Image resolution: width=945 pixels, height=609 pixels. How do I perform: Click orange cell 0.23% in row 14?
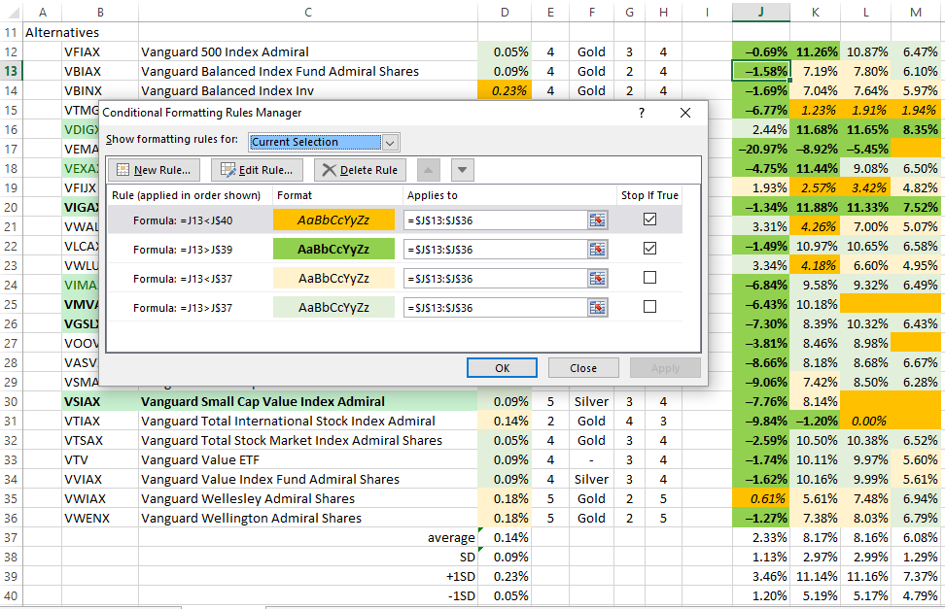505,90
